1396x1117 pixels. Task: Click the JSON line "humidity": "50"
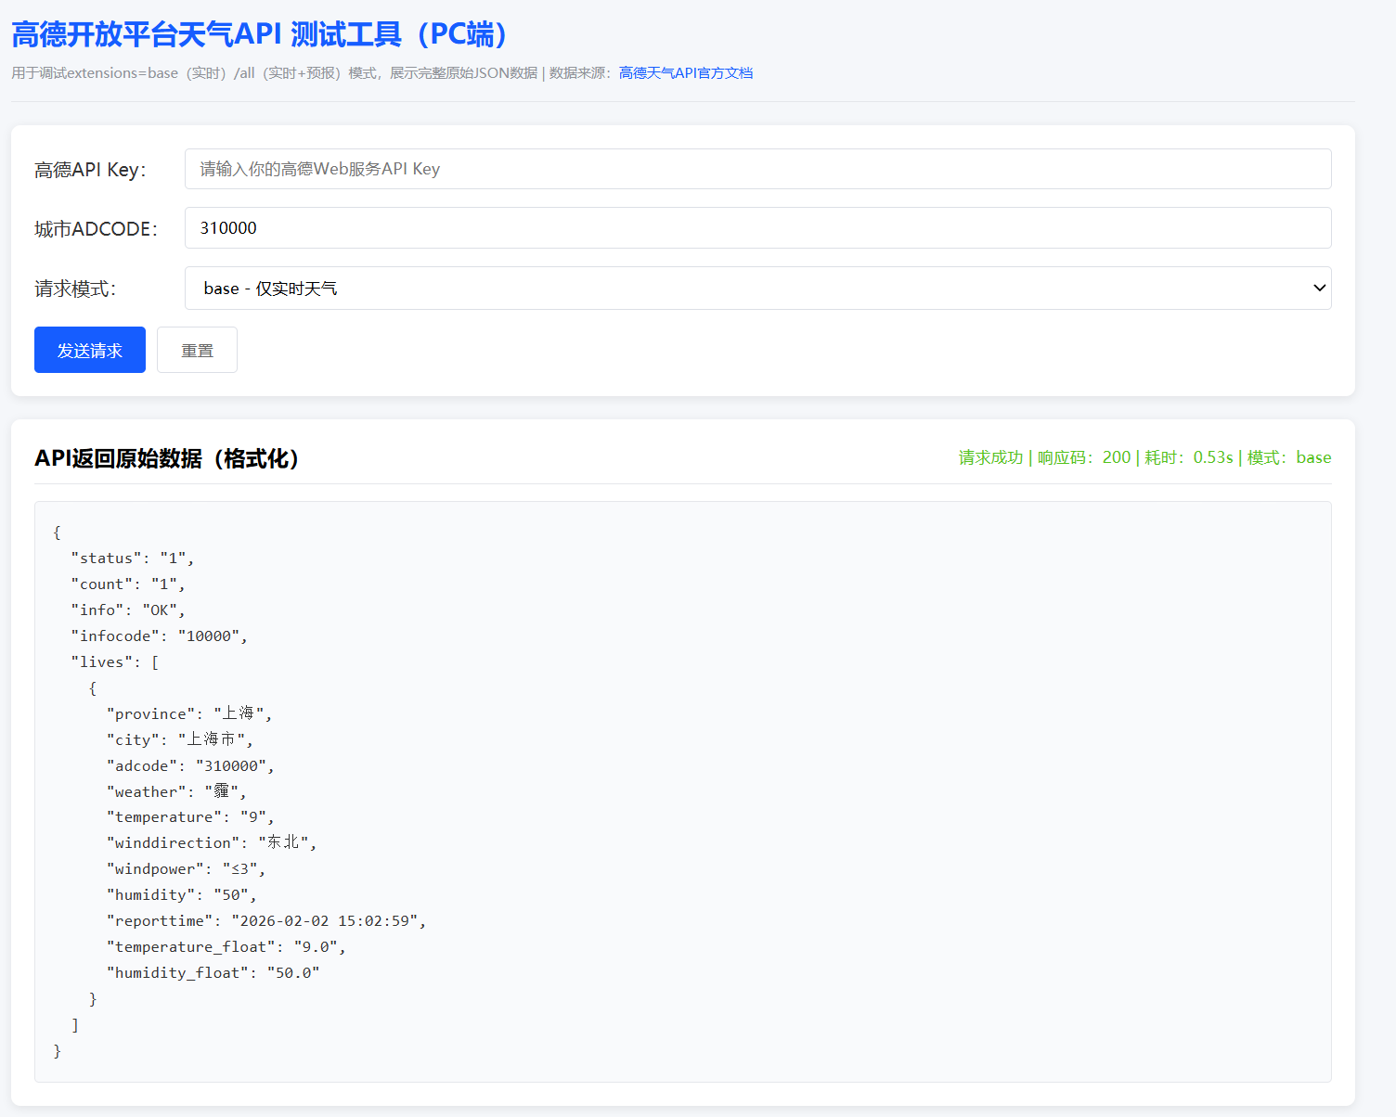(182, 895)
